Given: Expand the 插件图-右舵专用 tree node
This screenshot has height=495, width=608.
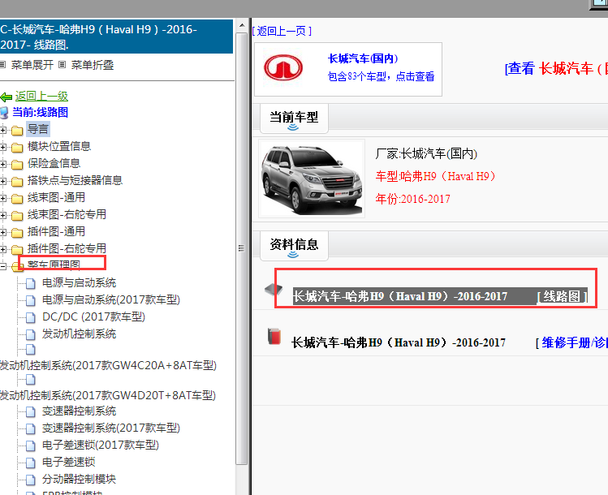Looking at the screenshot, I should 2,249.
